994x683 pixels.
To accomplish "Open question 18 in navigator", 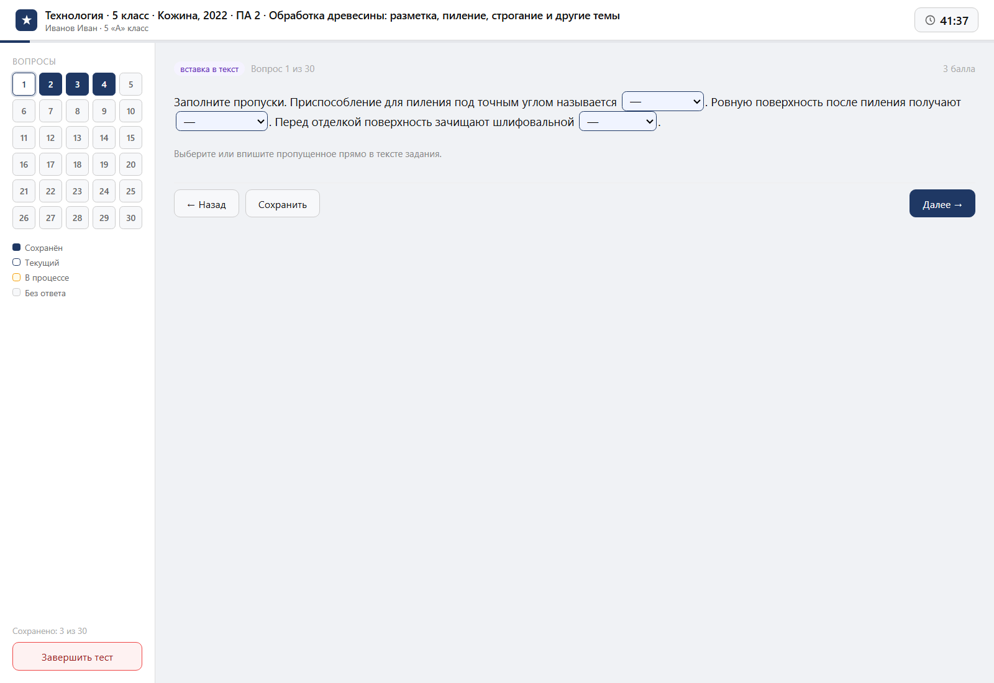I will coord(77,165).
